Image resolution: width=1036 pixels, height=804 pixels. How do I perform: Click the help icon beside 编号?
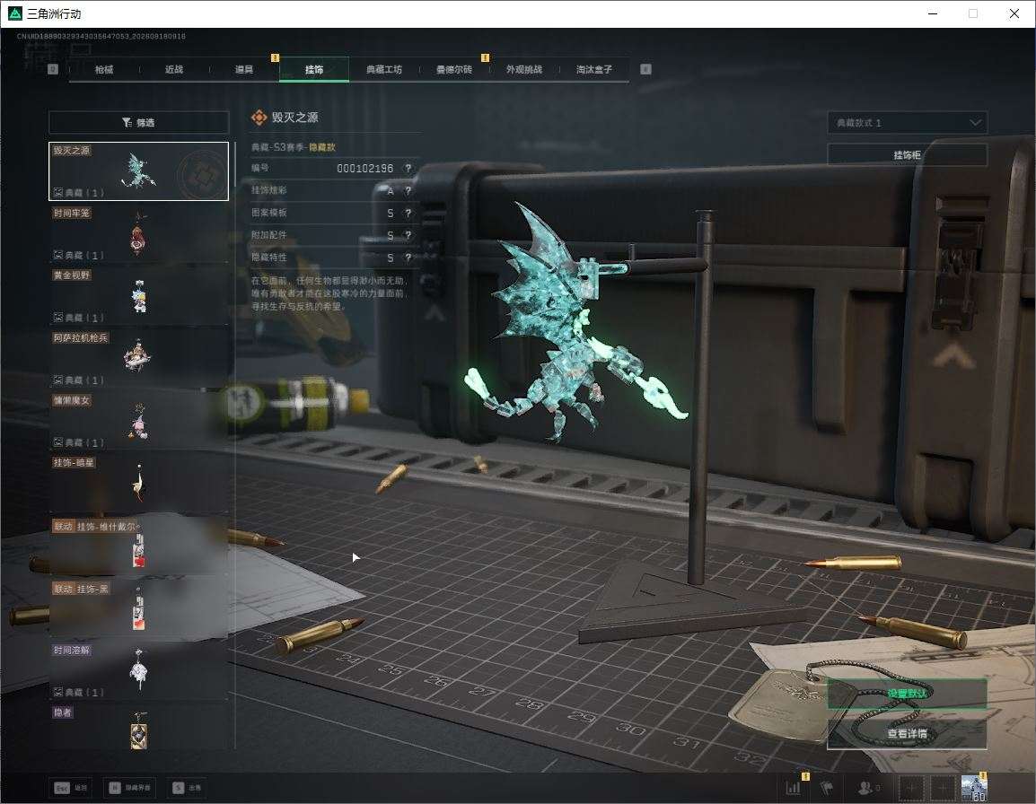point(408,169)
